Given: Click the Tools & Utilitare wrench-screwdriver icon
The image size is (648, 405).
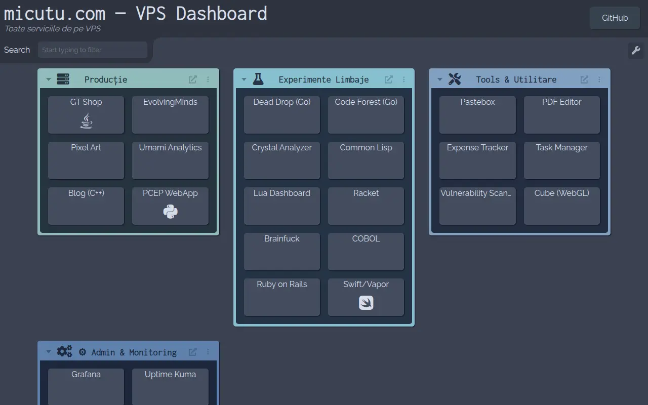Looking at the screenshot, I should [455, 79].
